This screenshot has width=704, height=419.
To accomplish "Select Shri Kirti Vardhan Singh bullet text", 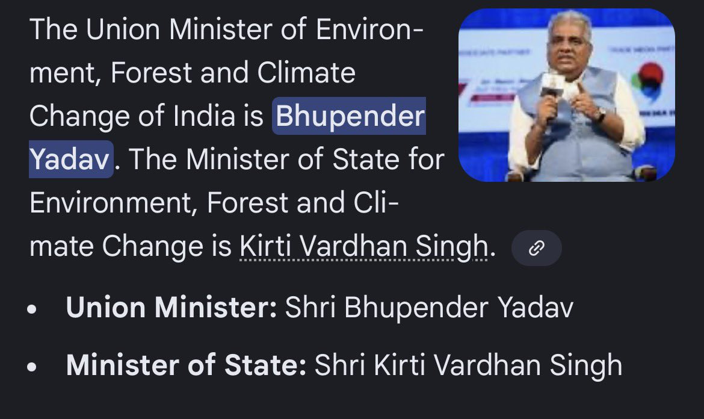I will 468,365.
